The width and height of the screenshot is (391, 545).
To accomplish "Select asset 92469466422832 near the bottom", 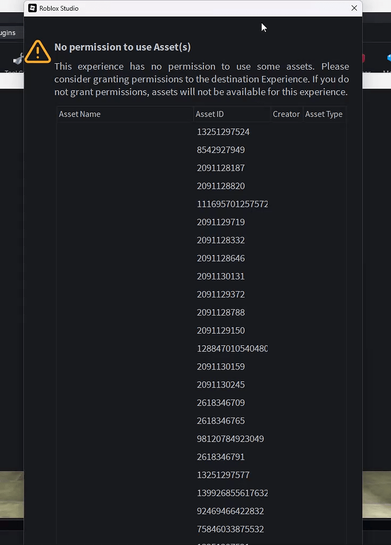I will coord(230,511).
